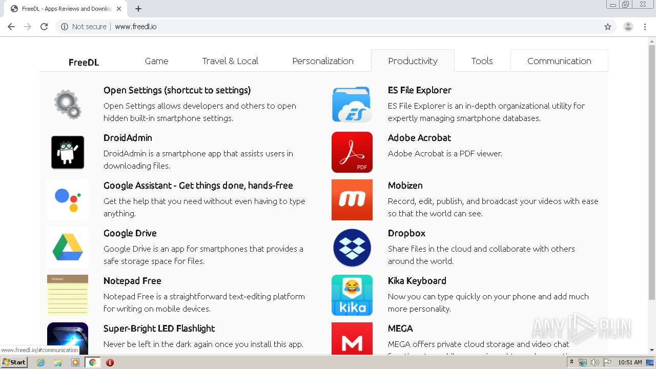Close the FreeDL browser tab
Screen dimensions: 656x369
pos(119,9)
